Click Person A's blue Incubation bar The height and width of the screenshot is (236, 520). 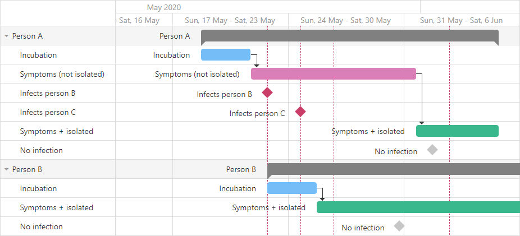click(x=226, y=54)
